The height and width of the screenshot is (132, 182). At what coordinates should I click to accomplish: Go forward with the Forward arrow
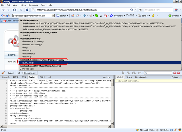[x=8, y=10]
